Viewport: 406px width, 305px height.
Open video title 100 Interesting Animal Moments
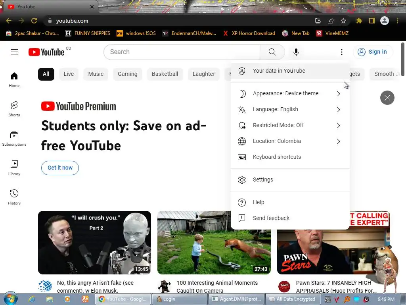point(217,287)
